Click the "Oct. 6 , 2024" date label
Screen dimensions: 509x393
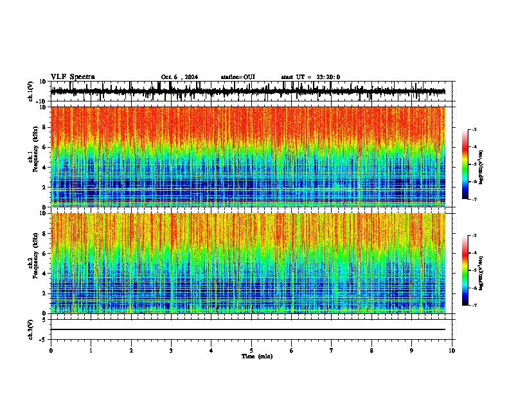point(179,77)
